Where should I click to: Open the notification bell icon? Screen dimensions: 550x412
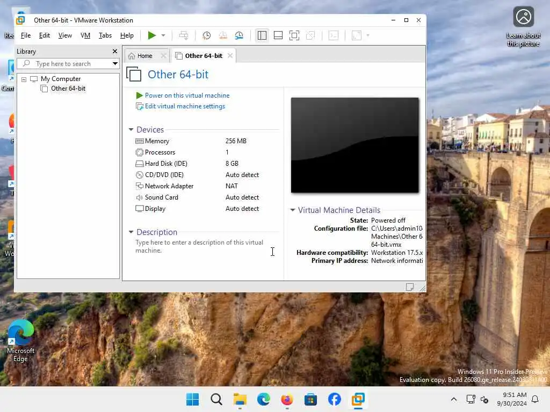pos(535,399)
